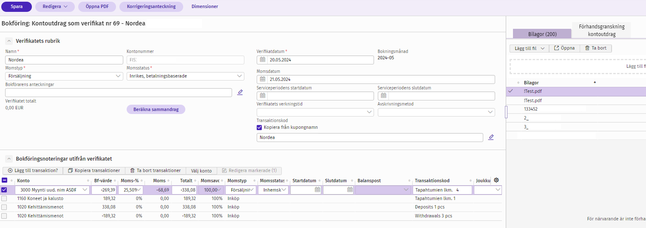Collapse Bokföringsnoteringar utifrån verifikatet section
Image resolution: width=646 pixels, height=228 pixels.
tap(8, 159)
